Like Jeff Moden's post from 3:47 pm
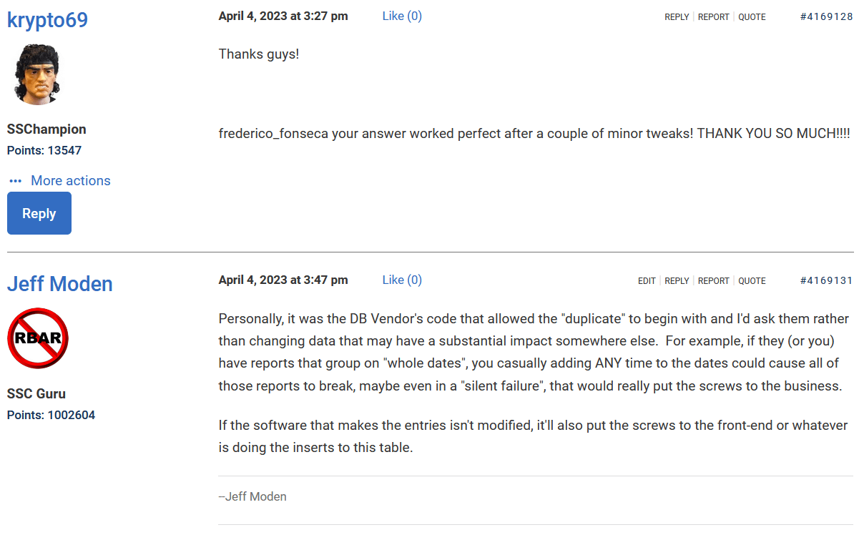The image size is (859, 535). 402,280
